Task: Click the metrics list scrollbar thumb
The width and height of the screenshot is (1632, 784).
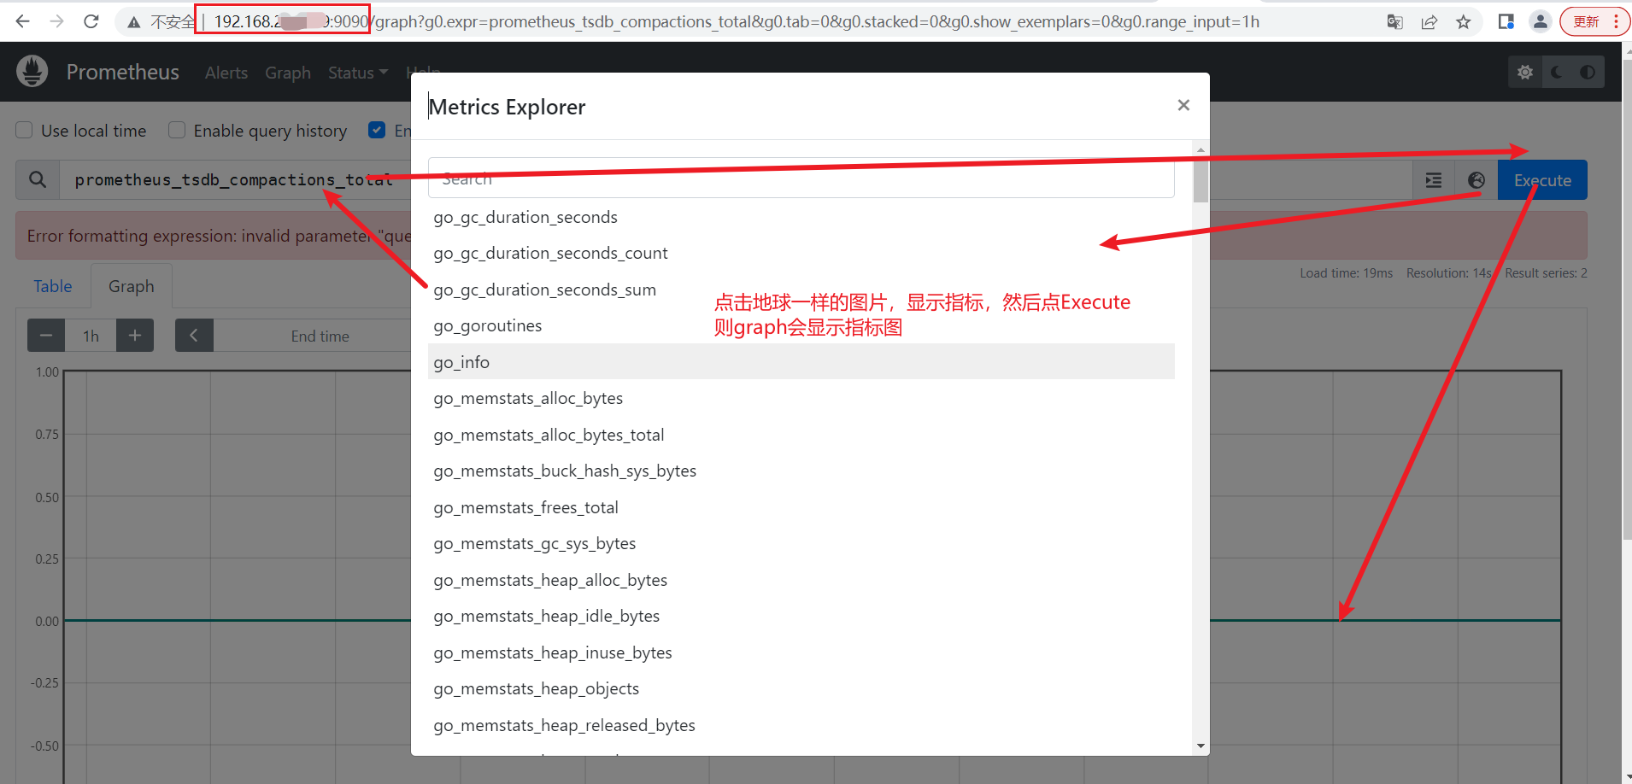Action: [1201, 180]
